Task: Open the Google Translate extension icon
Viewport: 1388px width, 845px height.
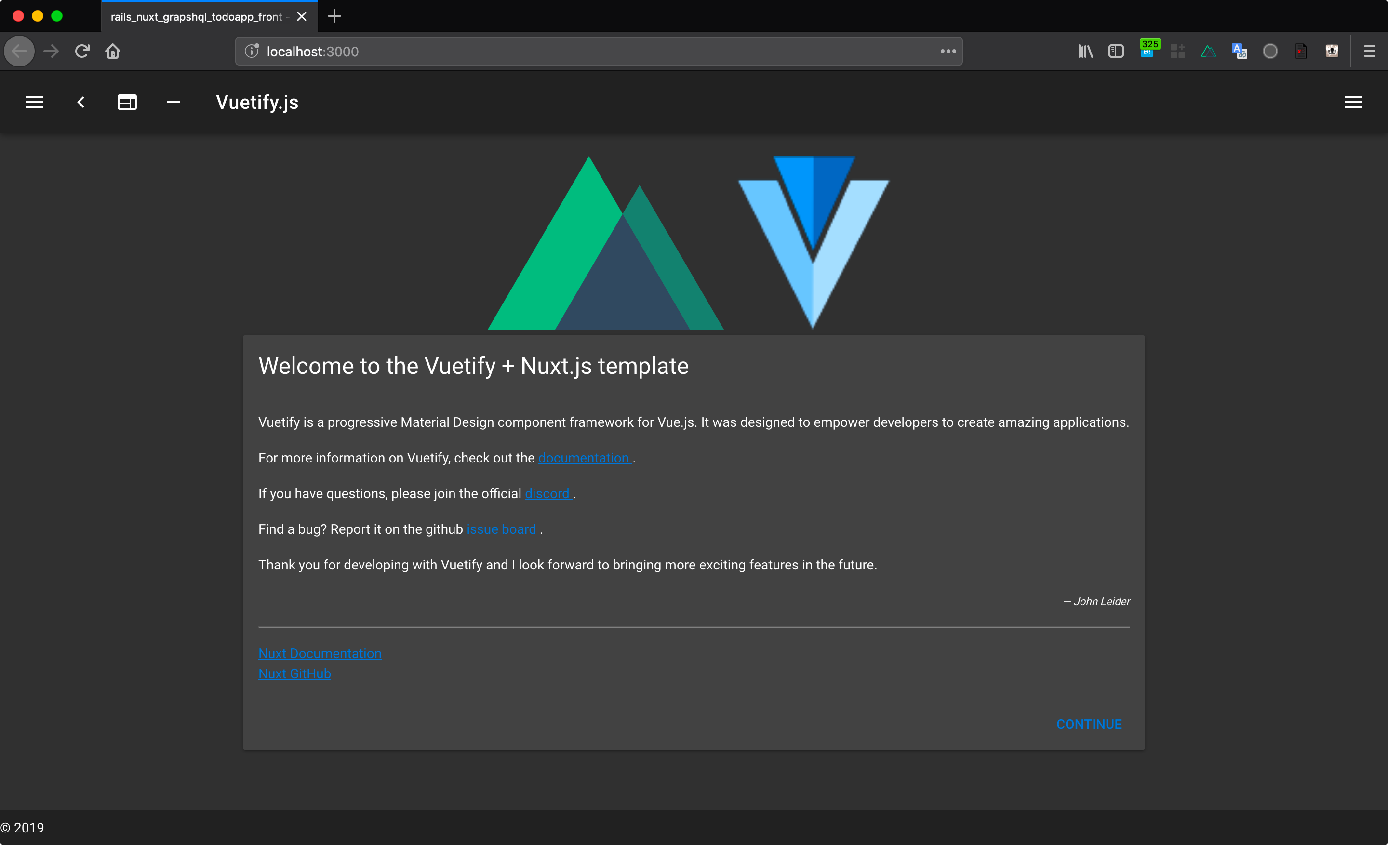Action: [x=1239, y=51]
